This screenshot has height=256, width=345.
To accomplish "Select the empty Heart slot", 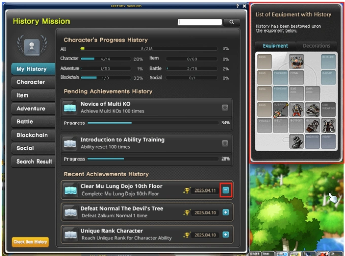I will [x=328, y=141].
